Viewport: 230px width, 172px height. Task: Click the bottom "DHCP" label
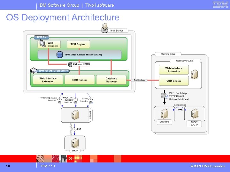click(x=75, y=150)
